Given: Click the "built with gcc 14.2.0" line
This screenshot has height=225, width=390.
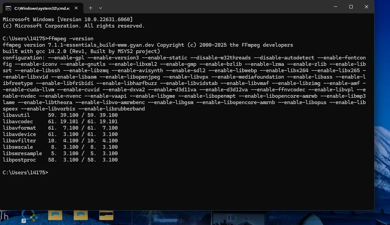Looking at the screenshot, I should (81, 51).
